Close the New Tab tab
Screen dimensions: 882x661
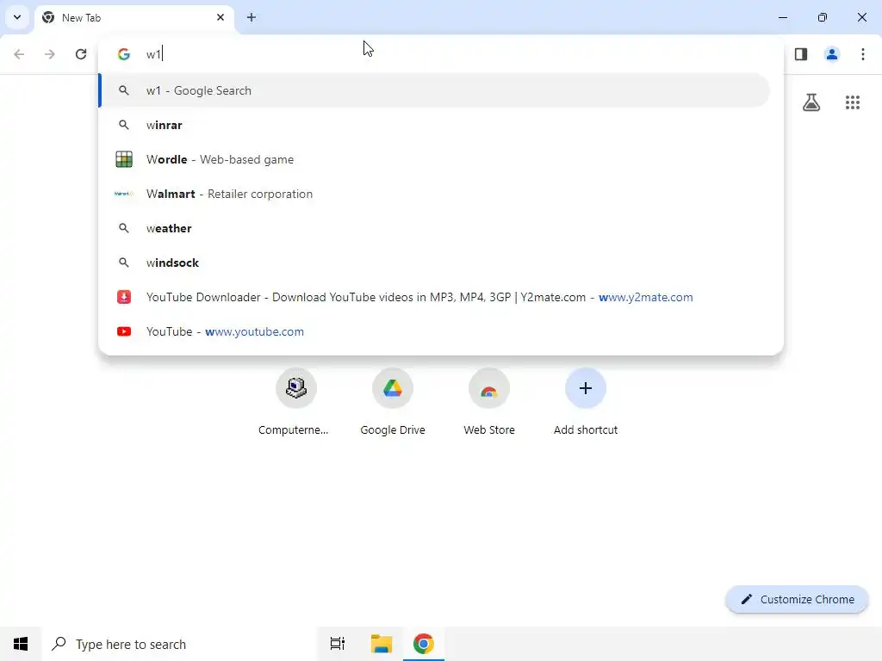tap(220, 17)
